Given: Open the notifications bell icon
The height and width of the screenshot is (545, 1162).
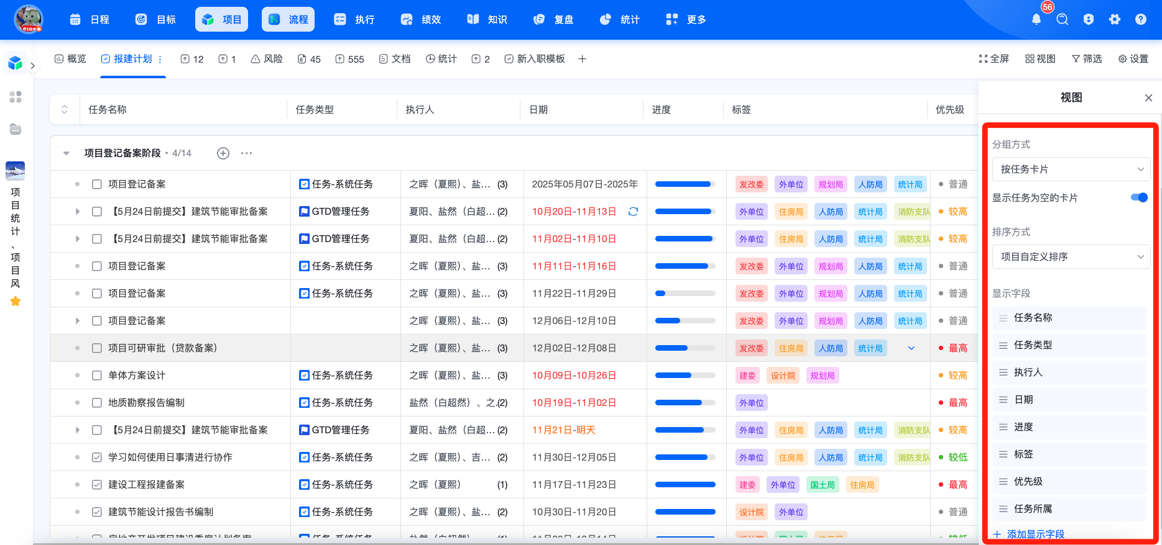Looking at the screenshot, I should coord(1036,19).
